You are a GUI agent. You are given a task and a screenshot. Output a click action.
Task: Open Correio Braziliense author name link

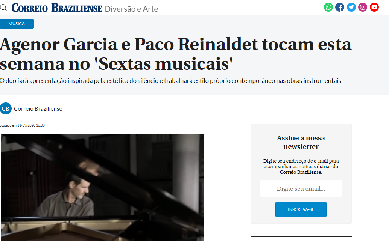(38, 109)
